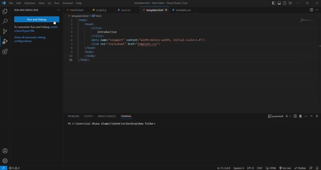Image resolution: width=321 pixels, height=170 pixels.
Task: Open errors and warnings count in status bar
Action: click(14, 168)
